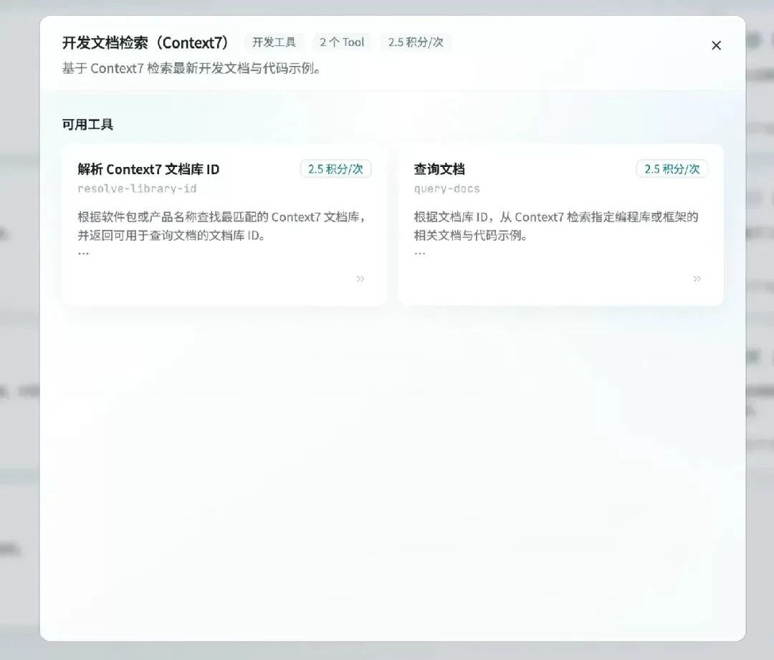Image resolution: width=774 pixels, height=660 pixels.
Task: Expand the resolve-library-id tool card arrows
Action: [x=360, y=279]
